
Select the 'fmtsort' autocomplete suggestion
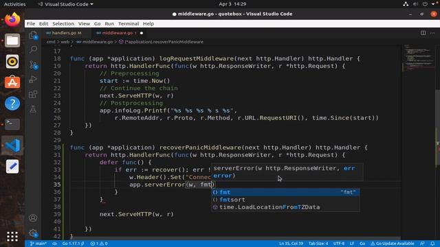click(285, 200)
